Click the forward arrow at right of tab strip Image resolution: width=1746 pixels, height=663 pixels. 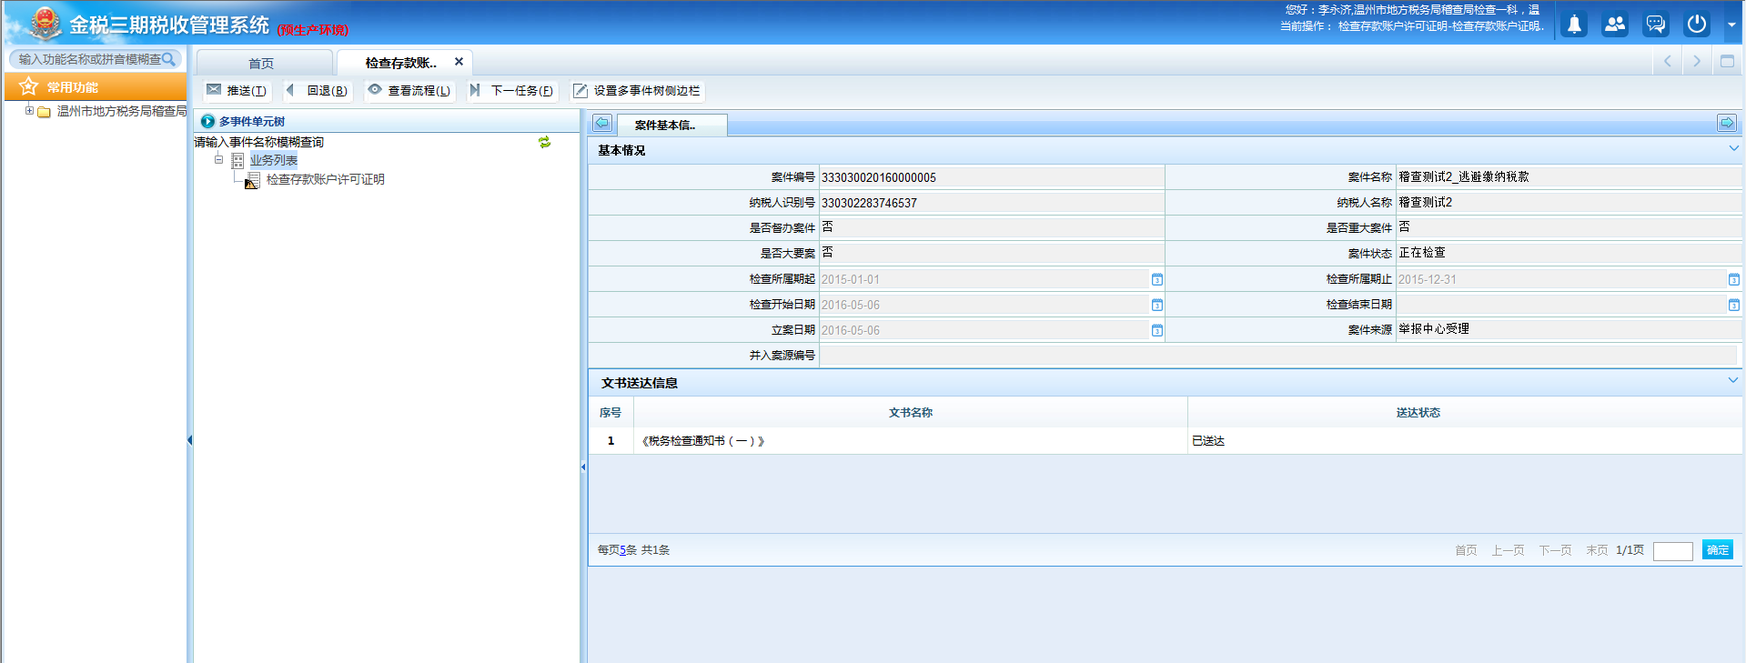point(1726,123)
